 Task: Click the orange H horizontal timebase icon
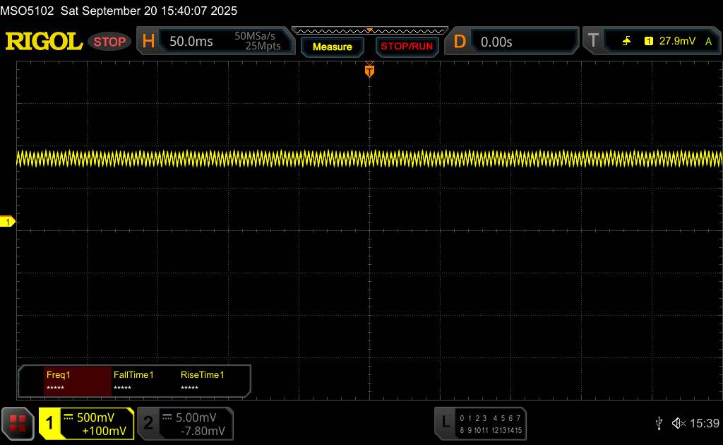click(x=148, y=42)
